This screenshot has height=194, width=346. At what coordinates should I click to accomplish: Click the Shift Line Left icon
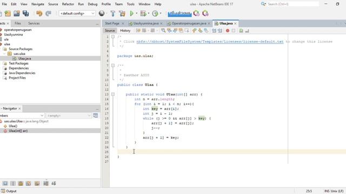click(x=214, y=31)
